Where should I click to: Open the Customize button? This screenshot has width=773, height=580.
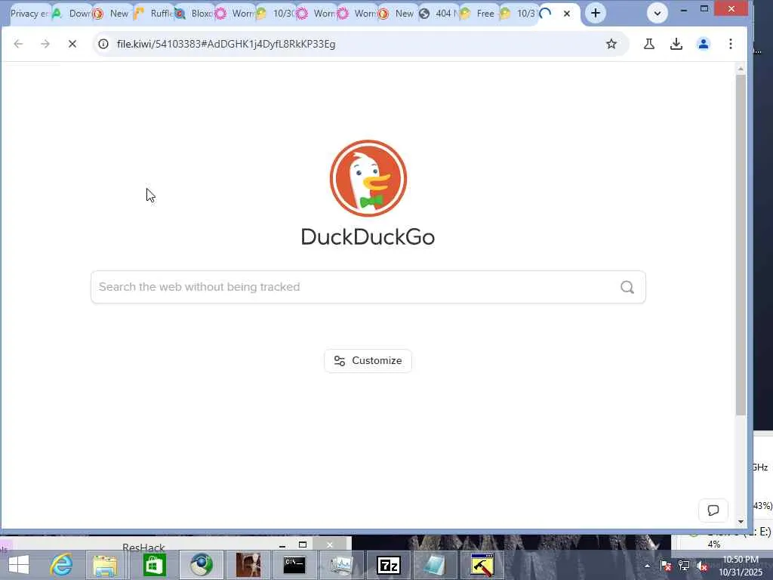click(368, 360)
